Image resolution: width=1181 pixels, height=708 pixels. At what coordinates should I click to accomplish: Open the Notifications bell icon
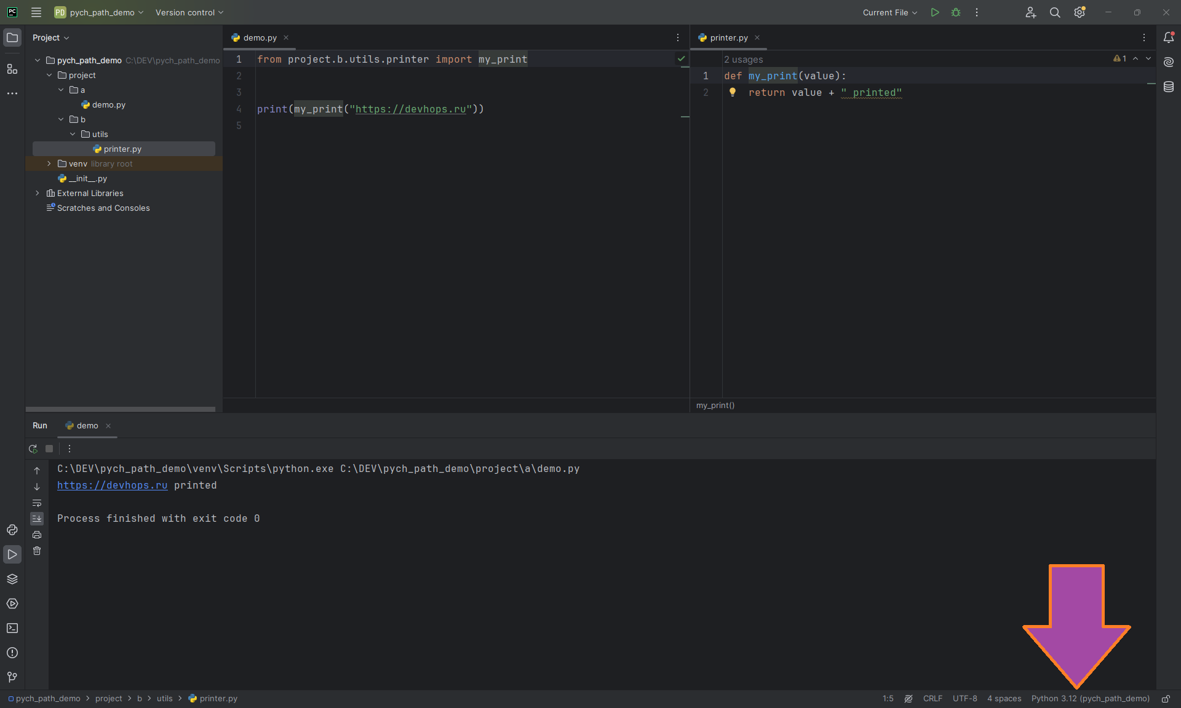tap(1169, 37)
